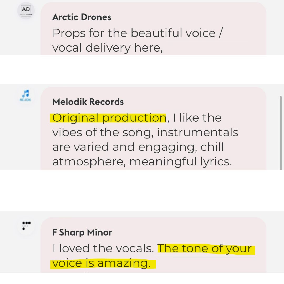Click the word 'Records' in Melodik Records
The image size is (284, 284).
click(x=106, y=102)
